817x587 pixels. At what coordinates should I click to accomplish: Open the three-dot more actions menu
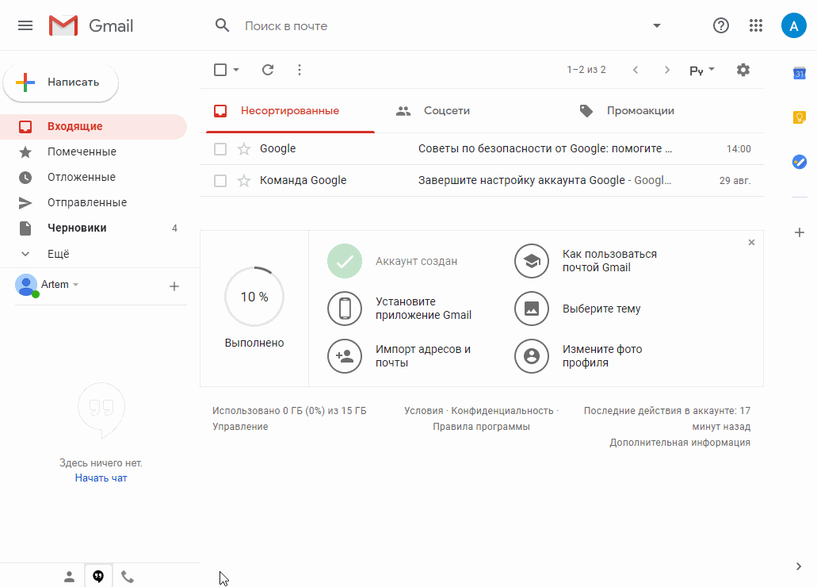(x=299, y=70)
